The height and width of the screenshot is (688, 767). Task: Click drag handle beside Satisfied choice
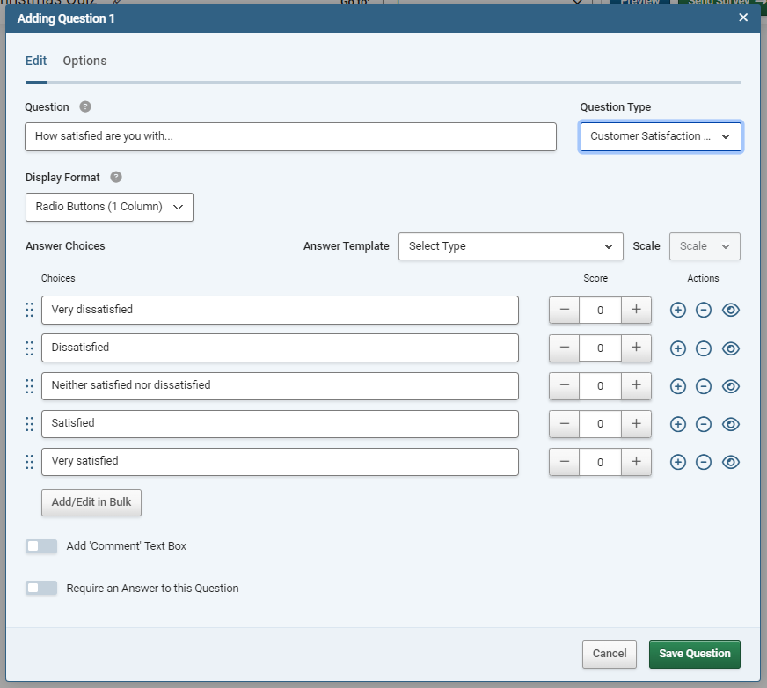tap(29, 424)
